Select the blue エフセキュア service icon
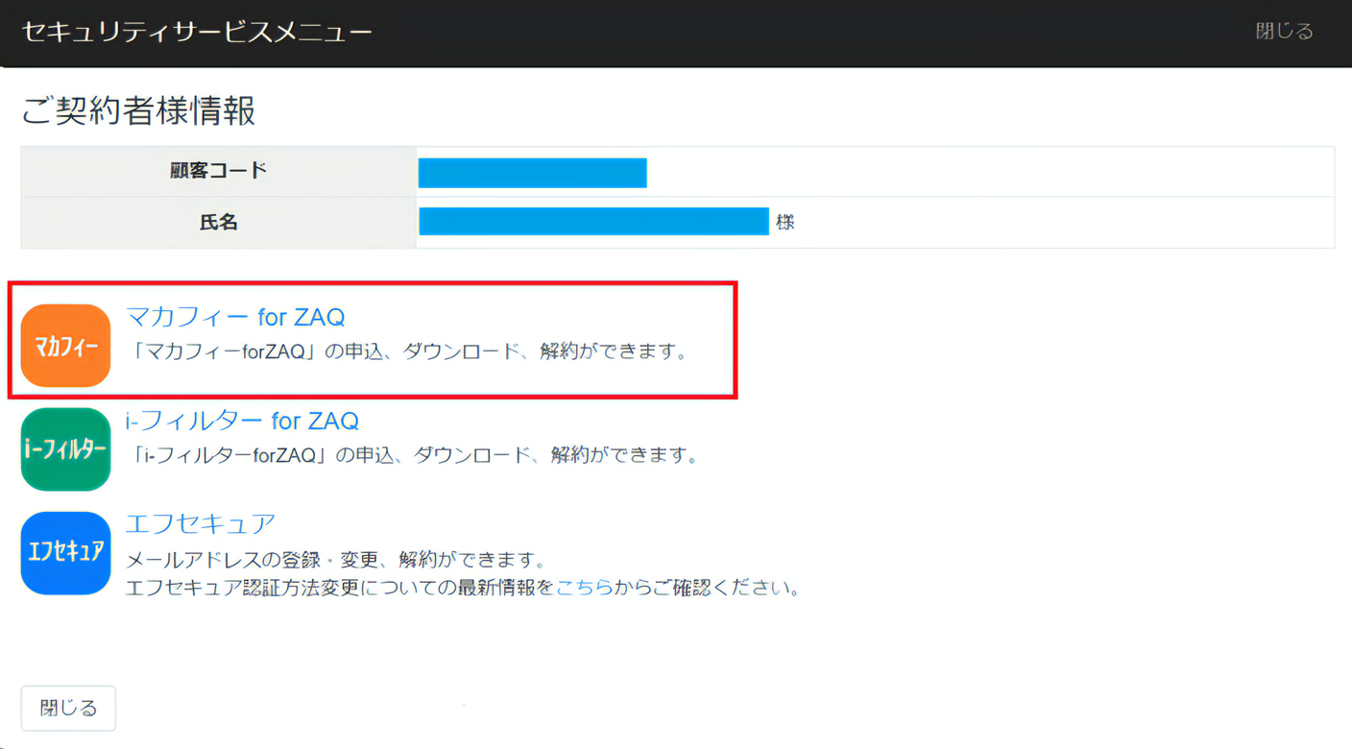 point(64,552)
